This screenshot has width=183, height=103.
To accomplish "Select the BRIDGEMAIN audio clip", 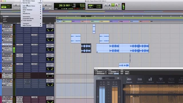I will 124,65.
